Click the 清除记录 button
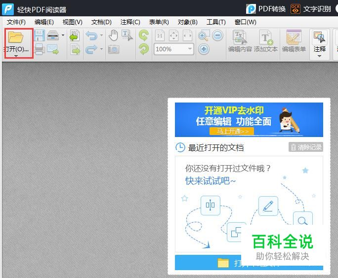The width and height of the screenshot is (338, 278). click(x=306, y=147)
